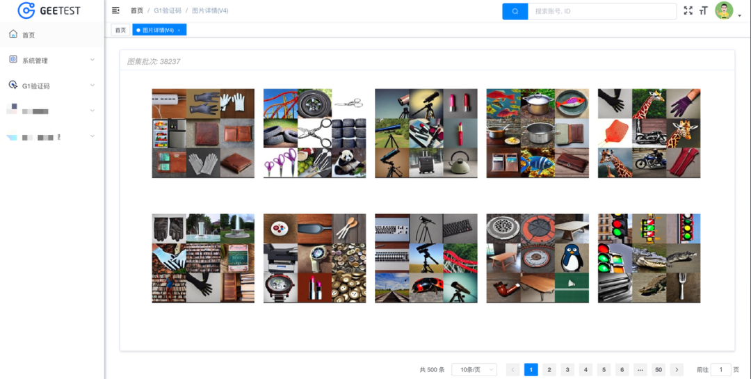The width and height of the screenshot is (751, 379).
Task: Go to page 2
Action: (549, 369)
